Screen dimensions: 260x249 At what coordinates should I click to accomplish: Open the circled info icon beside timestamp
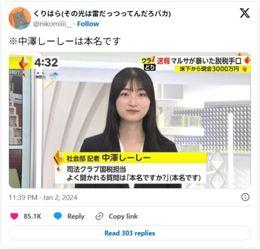245,197
